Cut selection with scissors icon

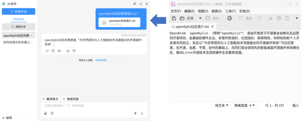pyautogui.click(x=271, y=18)
